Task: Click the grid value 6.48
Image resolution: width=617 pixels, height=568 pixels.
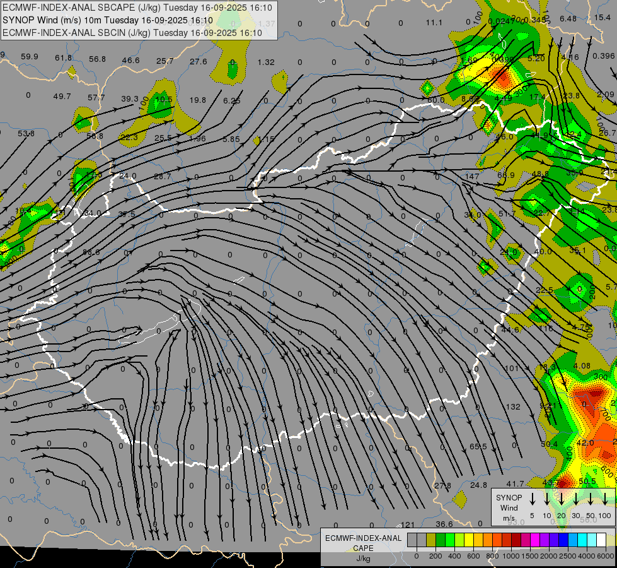Action: tap(568, 19)
